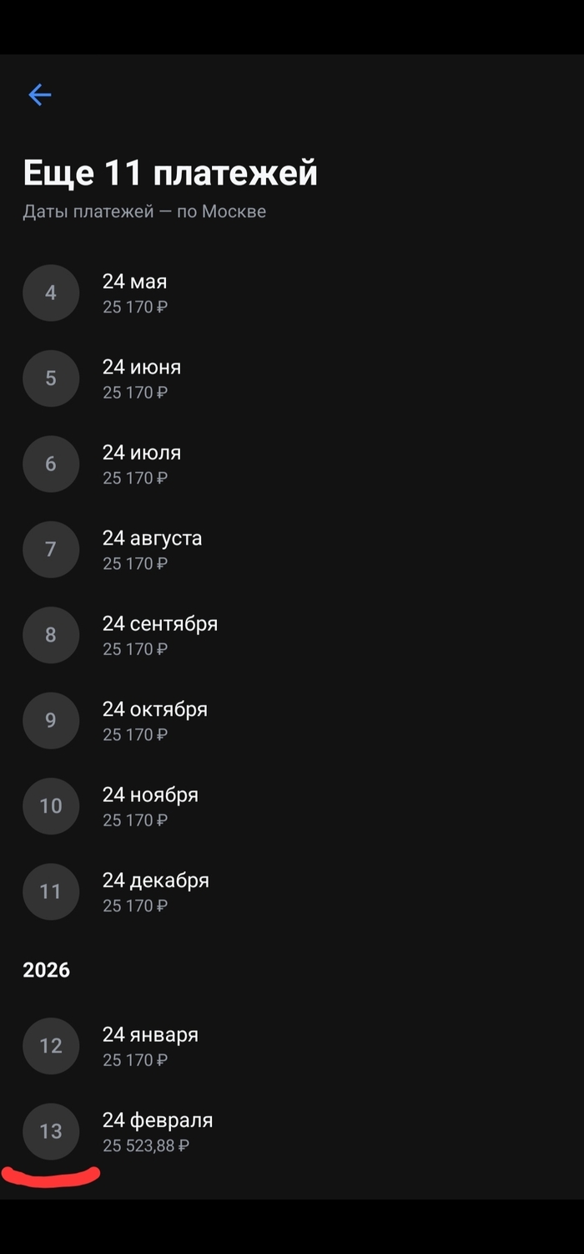Click the number 9 payment badge
This screenshot has width=584, height=1254.
coord(51,720)
